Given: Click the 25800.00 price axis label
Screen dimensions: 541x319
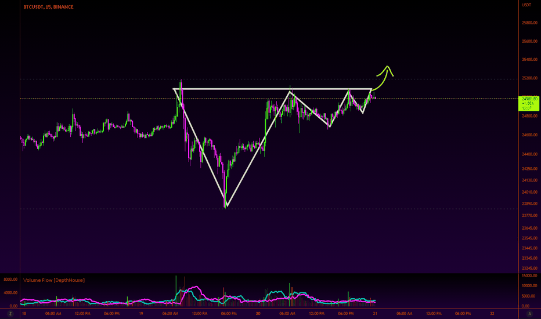Looking at the screenshot, I should [x=529, y=23].
